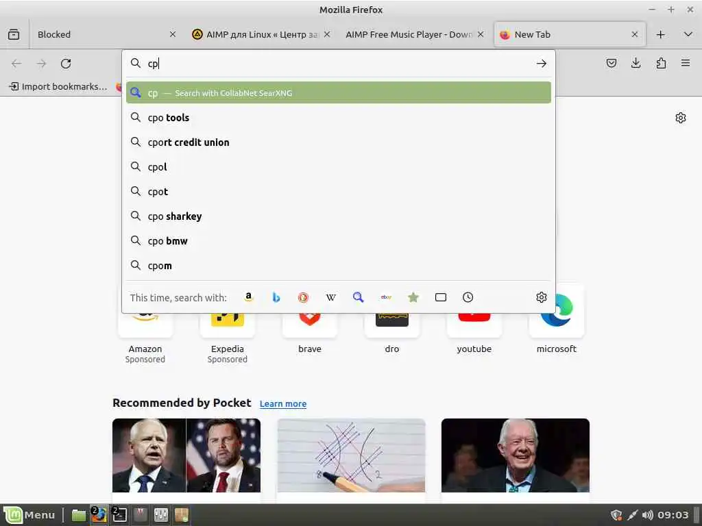Expand the list all tabs chevron

[x=688, y=34]
